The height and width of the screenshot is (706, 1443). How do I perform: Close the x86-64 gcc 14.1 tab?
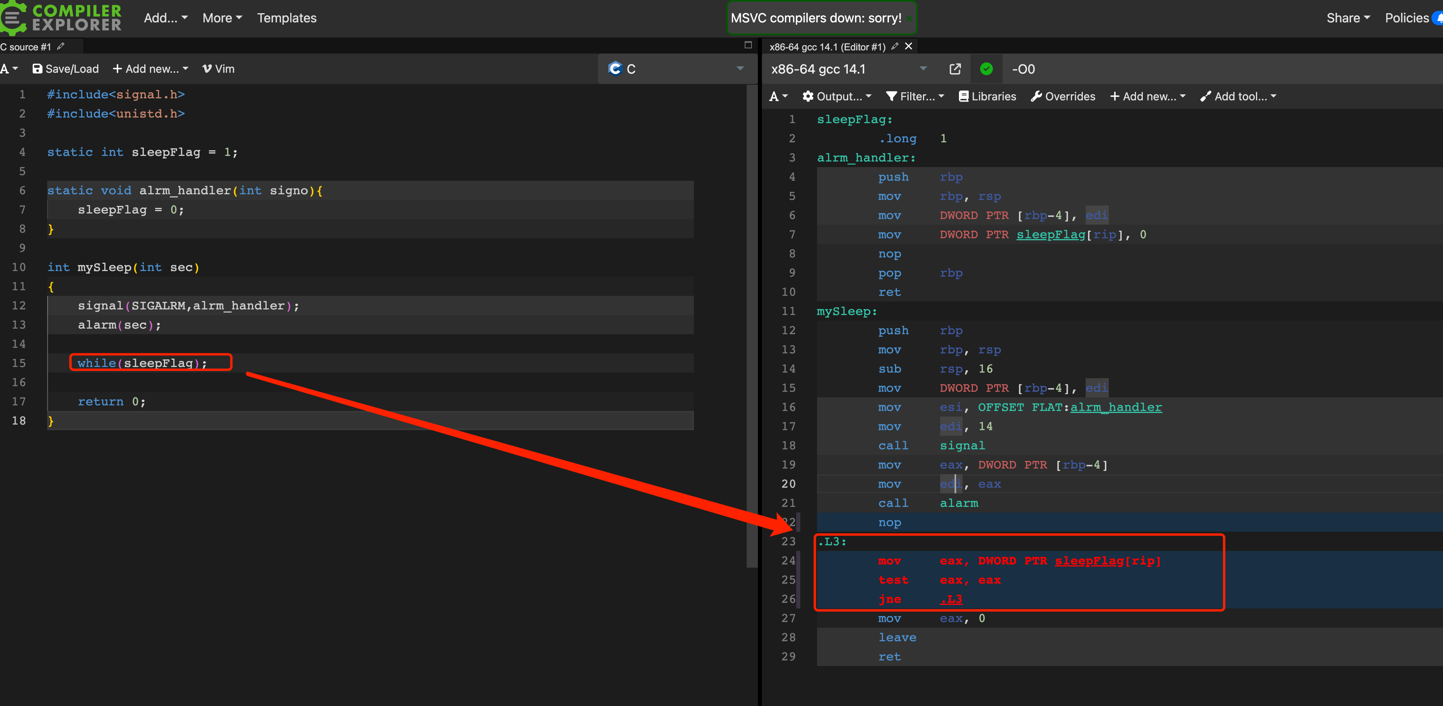coord(909,46)
